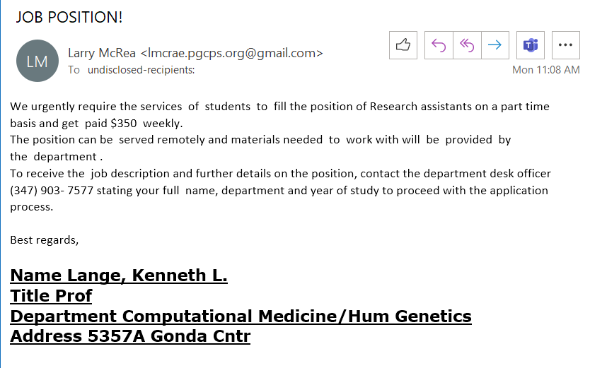Image resolution: width=590 pixels, height=368 pixels.
Task: Click the phone number (347) 903- 7577
Action: coord(52,191)
